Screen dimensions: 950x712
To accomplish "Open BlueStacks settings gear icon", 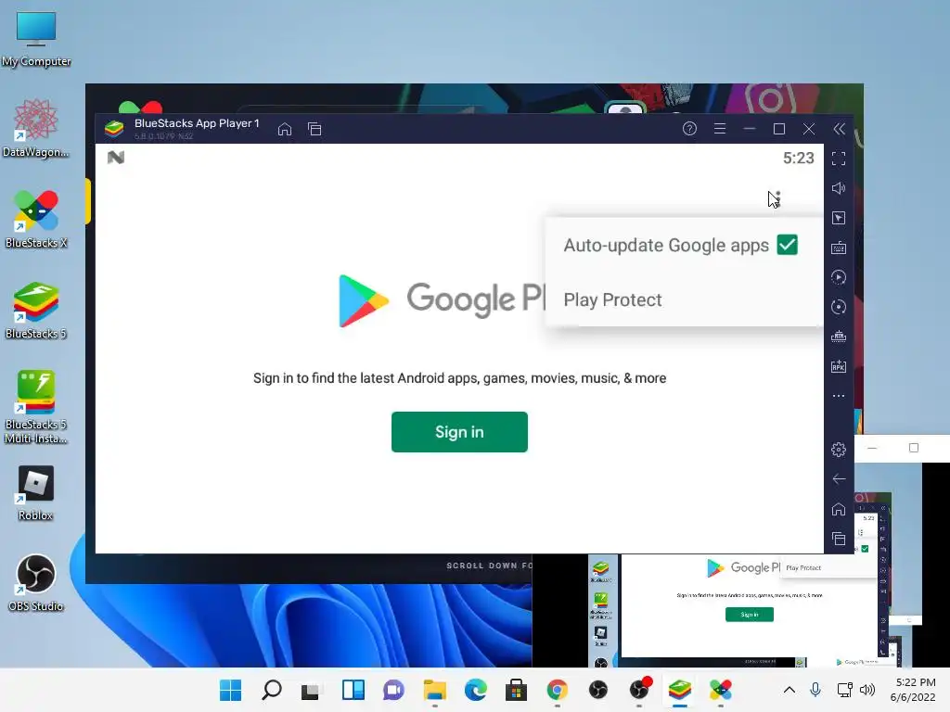I will pyautogui.click(x=839, y=450).
